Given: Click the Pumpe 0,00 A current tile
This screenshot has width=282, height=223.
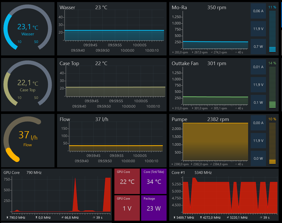Looking at the screenshot, I should (258, 123).
